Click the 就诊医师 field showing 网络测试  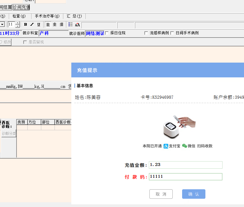[x=95, y=33]
